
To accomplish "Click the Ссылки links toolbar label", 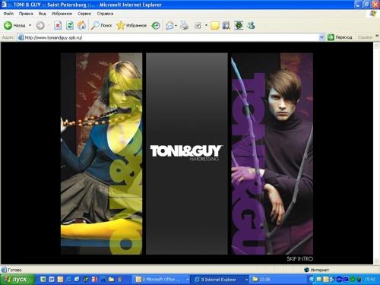I will click(365, 37).
